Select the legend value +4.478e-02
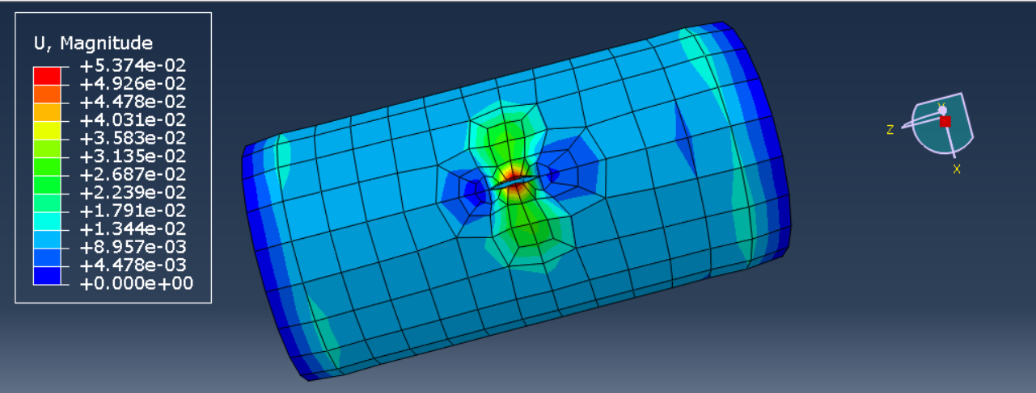 tap(133, 102)
